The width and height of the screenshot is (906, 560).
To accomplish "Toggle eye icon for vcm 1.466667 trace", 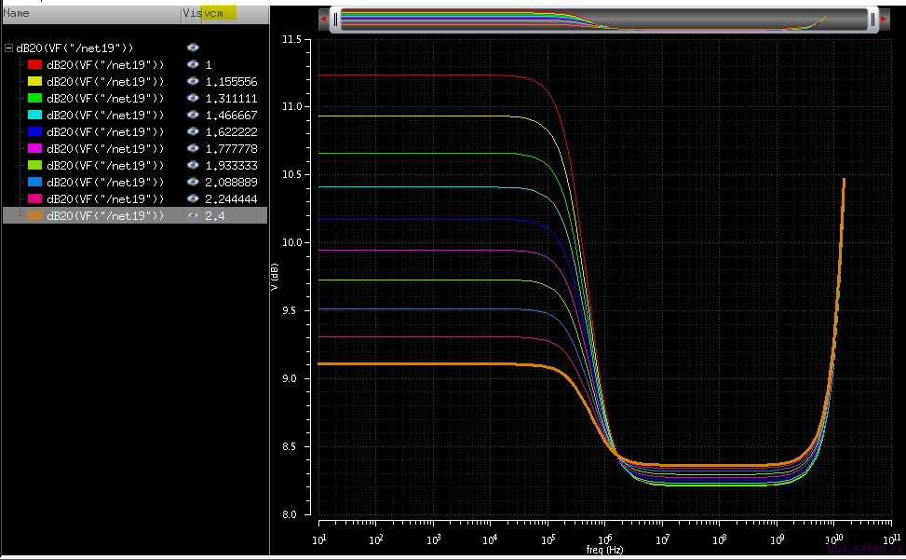I will coord(193,115).
